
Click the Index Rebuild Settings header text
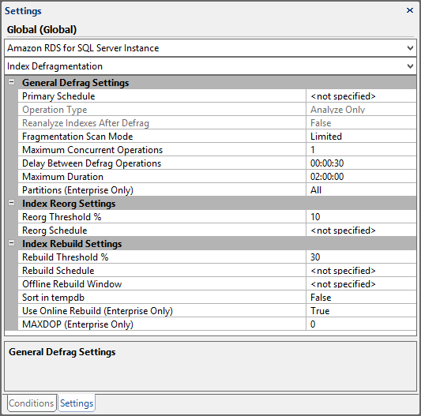(x=72, y=244)
